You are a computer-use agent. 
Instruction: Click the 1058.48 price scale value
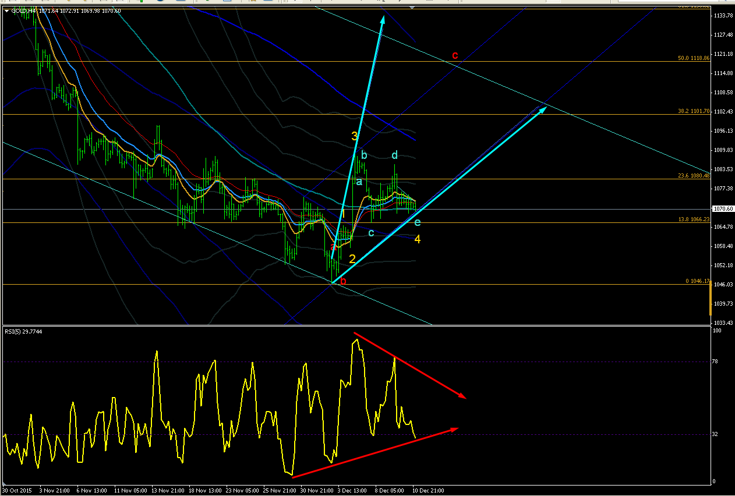coord(723,246)
